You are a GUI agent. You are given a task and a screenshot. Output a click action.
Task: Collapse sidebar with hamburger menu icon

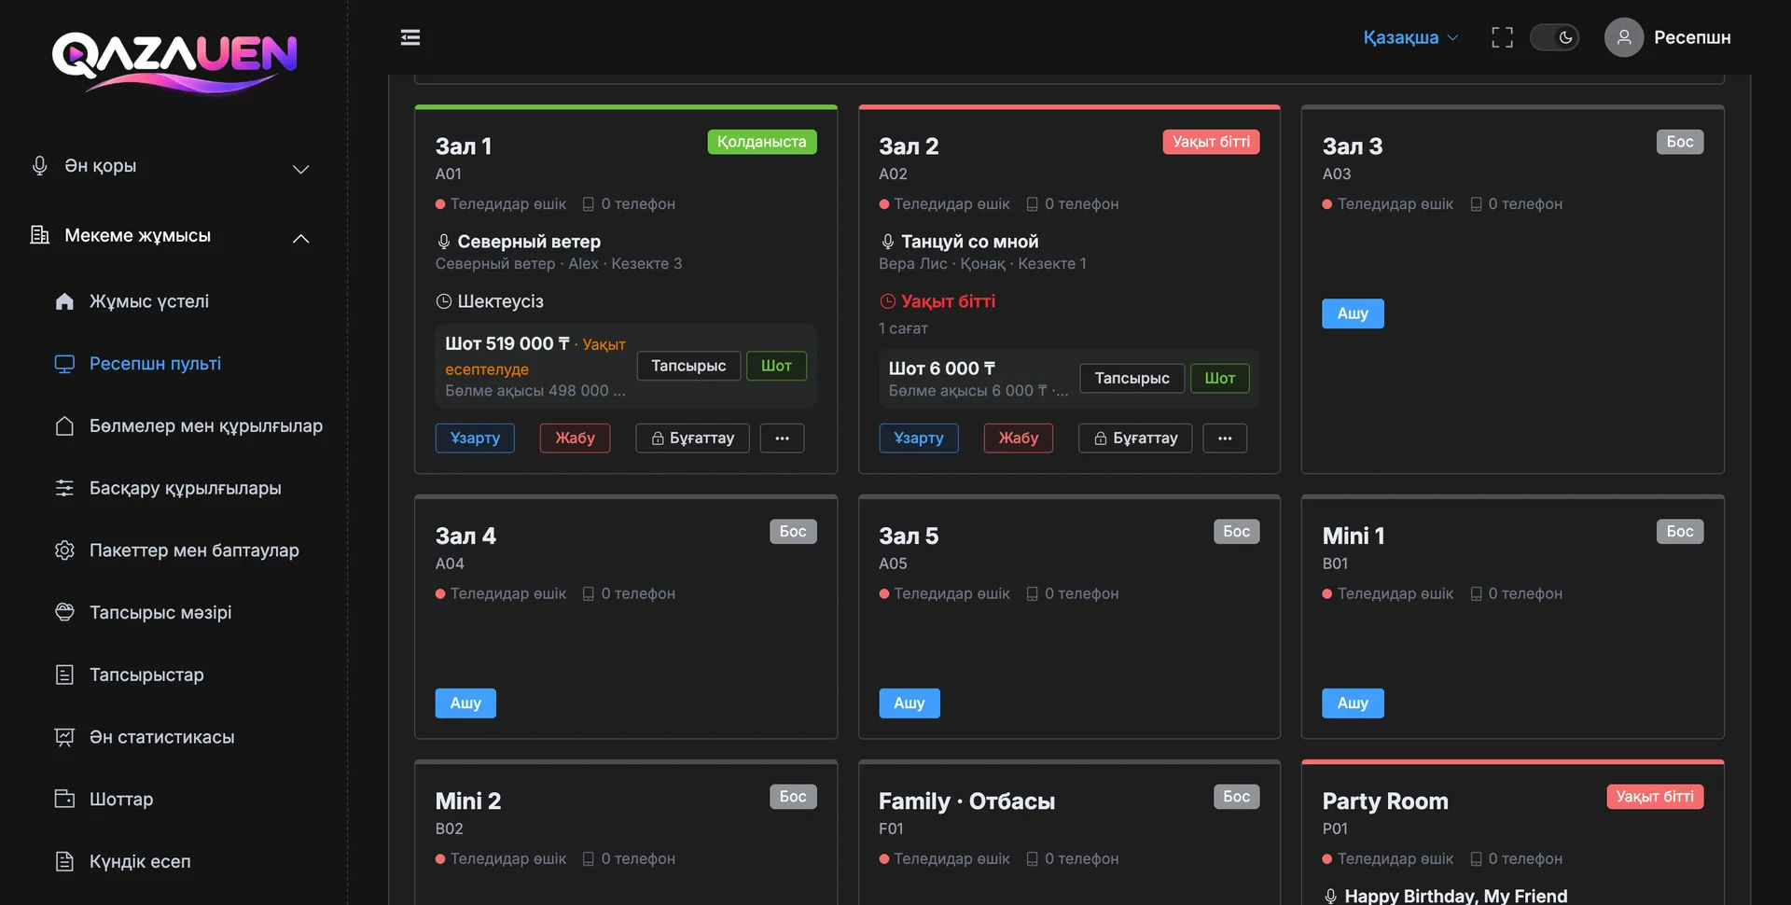[x=410, y=37]
